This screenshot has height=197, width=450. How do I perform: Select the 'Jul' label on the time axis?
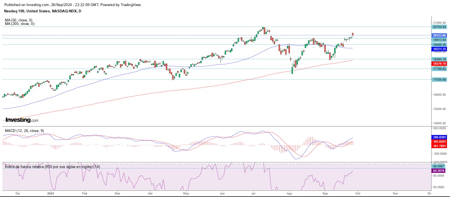coord(253,194)
